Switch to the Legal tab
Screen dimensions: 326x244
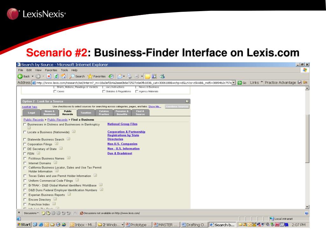coord(32,113)
